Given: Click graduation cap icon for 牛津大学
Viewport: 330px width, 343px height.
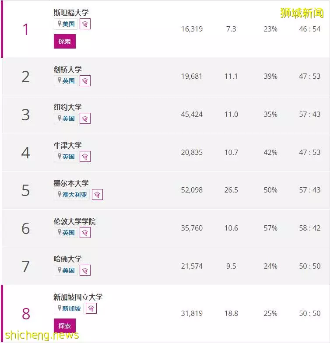Looking at the screenshot, I should (85, 157).
